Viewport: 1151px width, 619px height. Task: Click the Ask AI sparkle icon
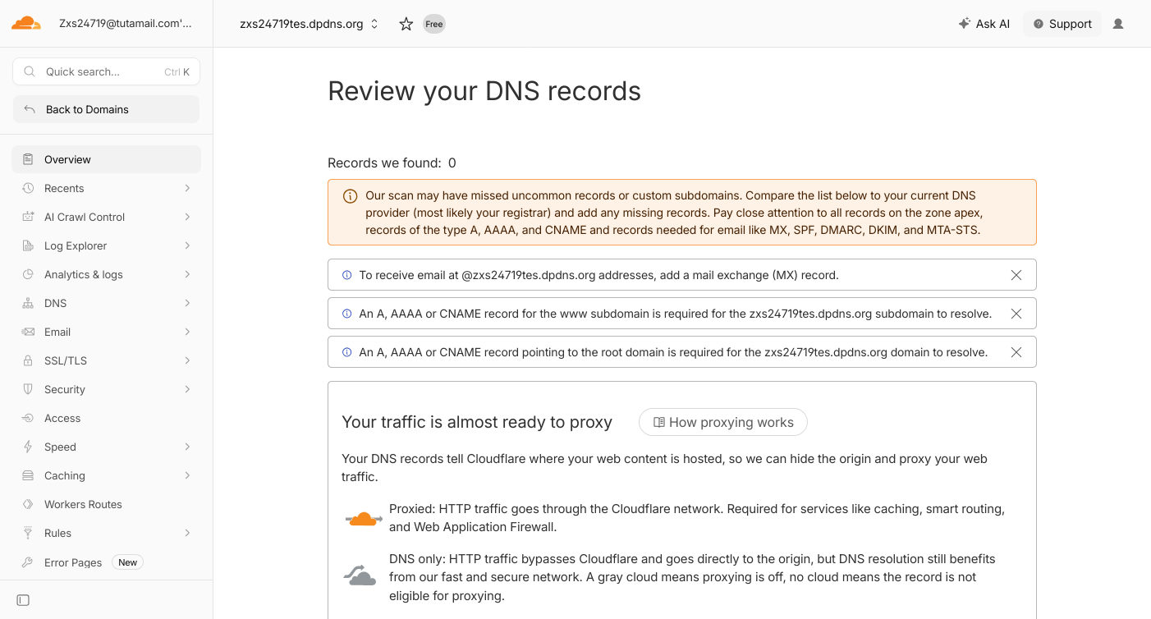tap(965, 24)
